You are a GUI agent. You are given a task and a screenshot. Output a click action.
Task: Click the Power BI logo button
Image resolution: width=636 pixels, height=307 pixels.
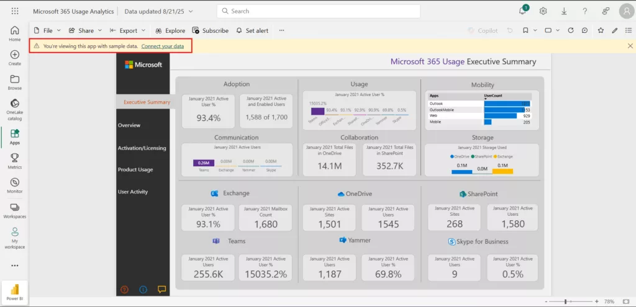point(15,292)
